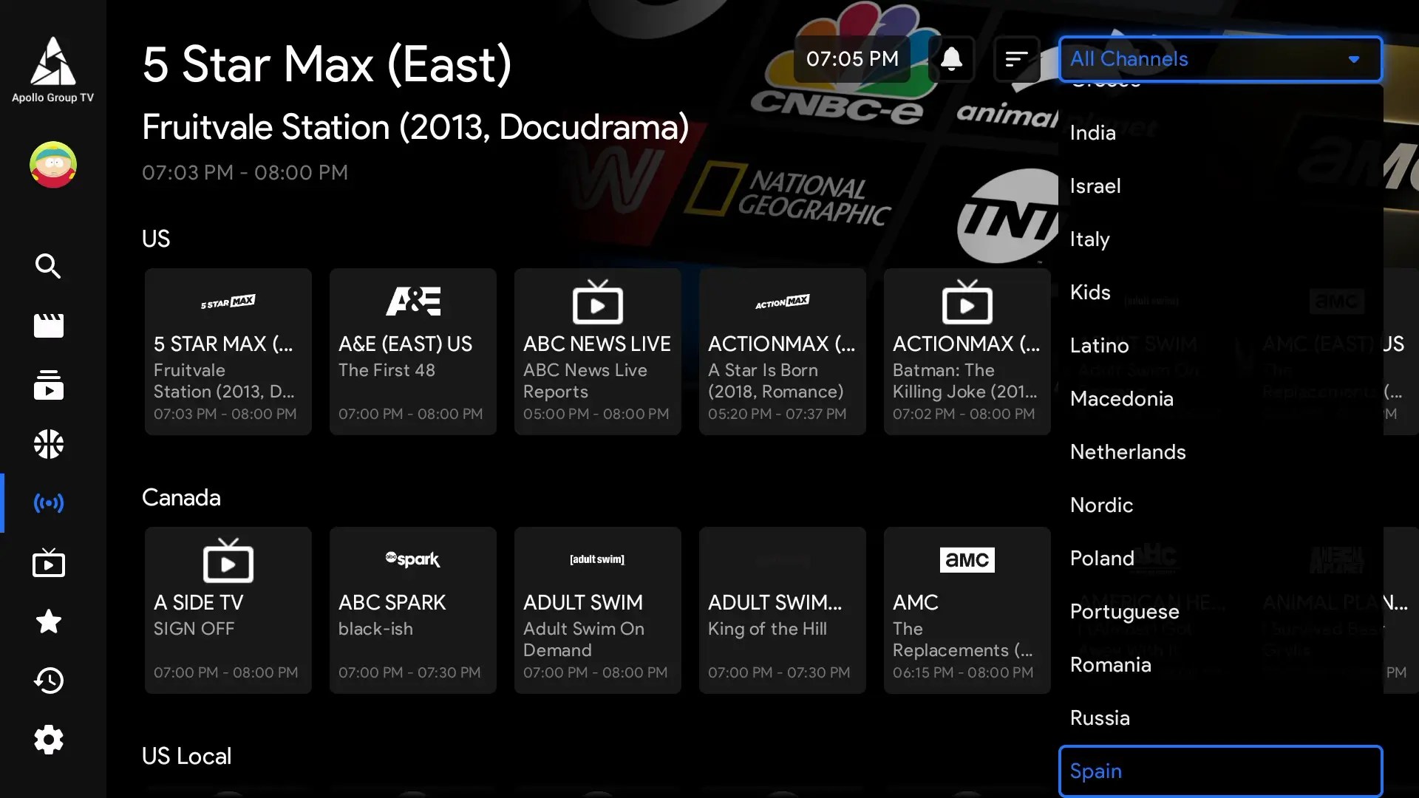Screen dimensions: 1419x798
Task: Open the 5 STAR MAX channel card
Action: coord(228,352)
